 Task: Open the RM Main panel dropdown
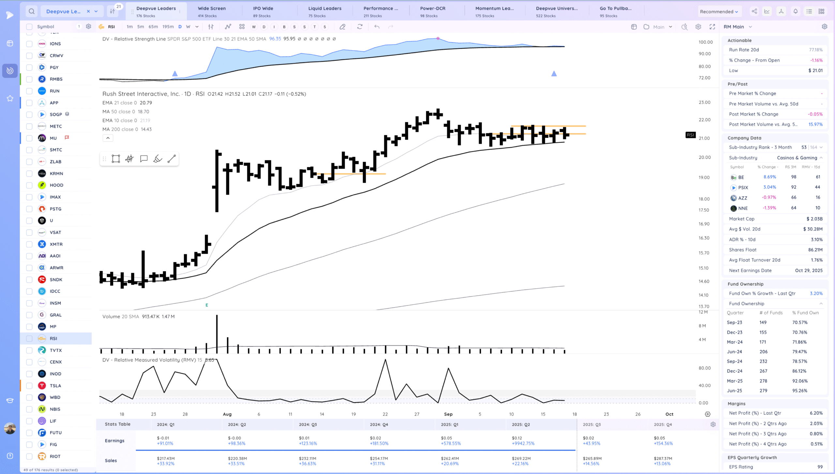[750, 27]
